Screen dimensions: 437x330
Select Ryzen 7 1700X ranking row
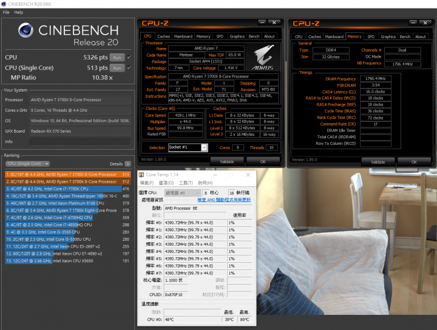pos(68,210)
